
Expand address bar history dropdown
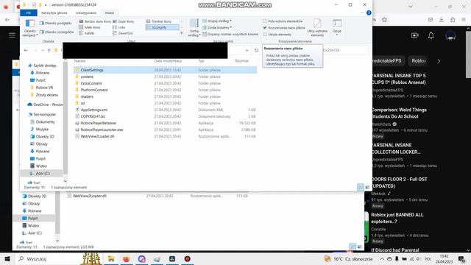pos(247,50)
